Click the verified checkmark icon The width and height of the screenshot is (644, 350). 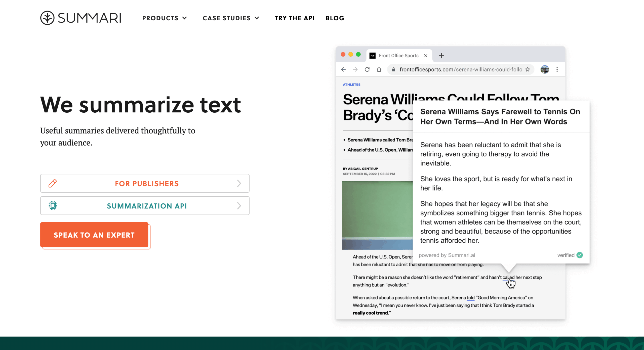[x=580, y=255]
